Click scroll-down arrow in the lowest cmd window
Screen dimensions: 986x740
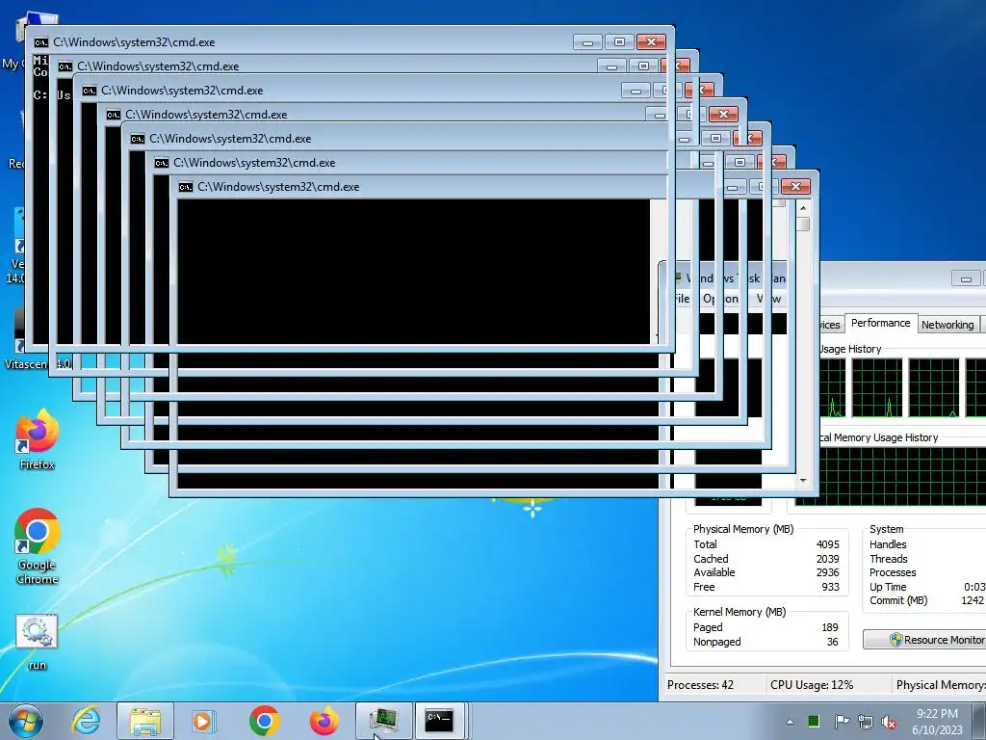pos(803,481)
